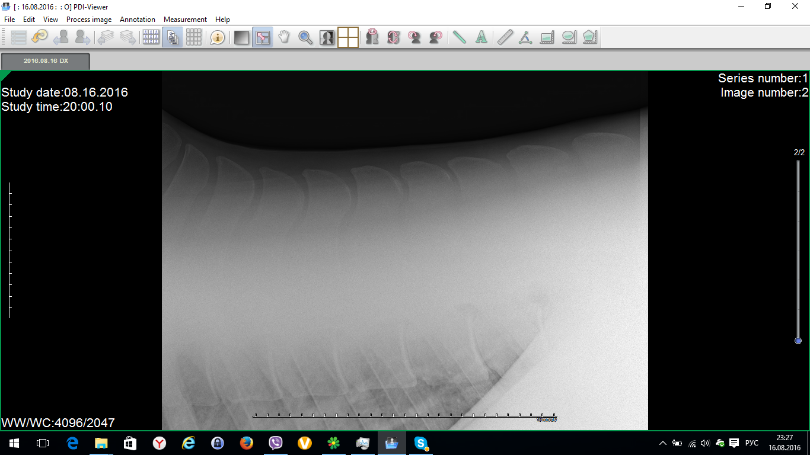Open the four-pane layout grid selector
Image resolution: width=810 pixels, height=455 pixels.
click(x=348, y=38)
